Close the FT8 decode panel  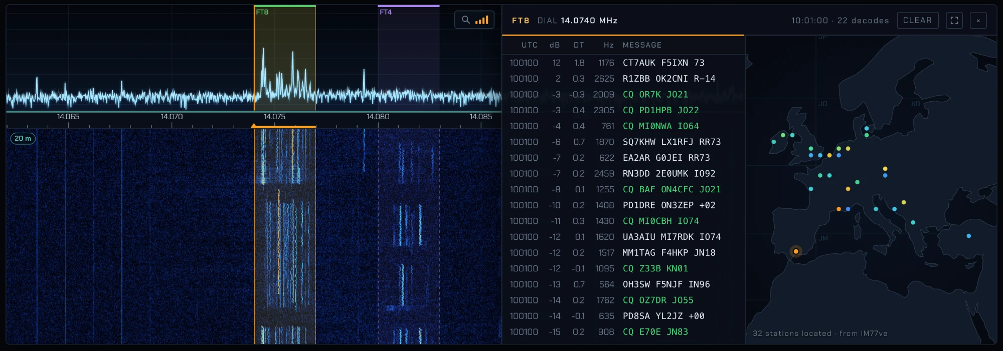point(978,21)
